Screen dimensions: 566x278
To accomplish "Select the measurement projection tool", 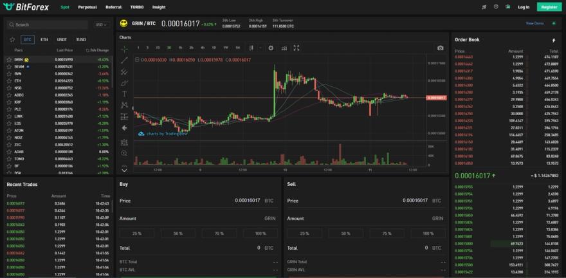I will tap(125, 116).
